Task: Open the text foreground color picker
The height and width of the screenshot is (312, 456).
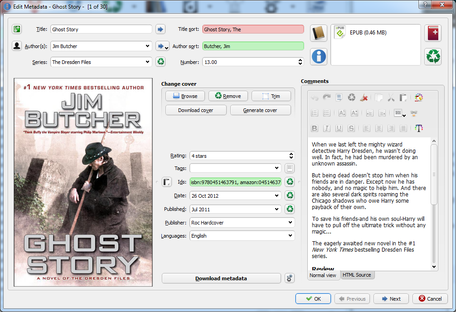Action: click(419, 128)
